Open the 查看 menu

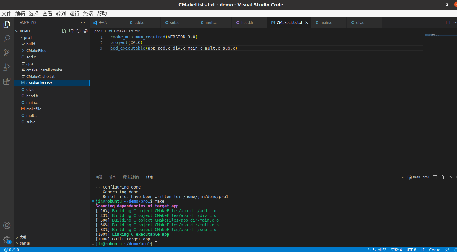(x=47, y=14)
